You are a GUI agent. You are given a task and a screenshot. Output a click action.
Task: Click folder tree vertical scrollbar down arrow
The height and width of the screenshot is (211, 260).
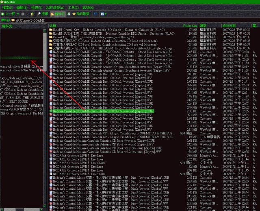coord(45,206)
